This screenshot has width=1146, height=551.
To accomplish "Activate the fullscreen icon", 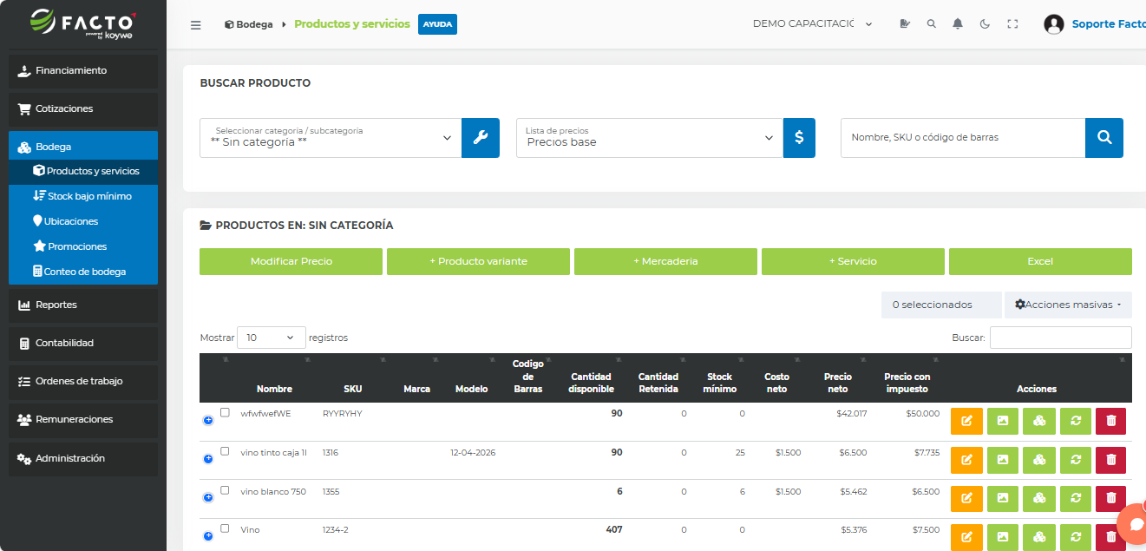I will (1012, 24).
